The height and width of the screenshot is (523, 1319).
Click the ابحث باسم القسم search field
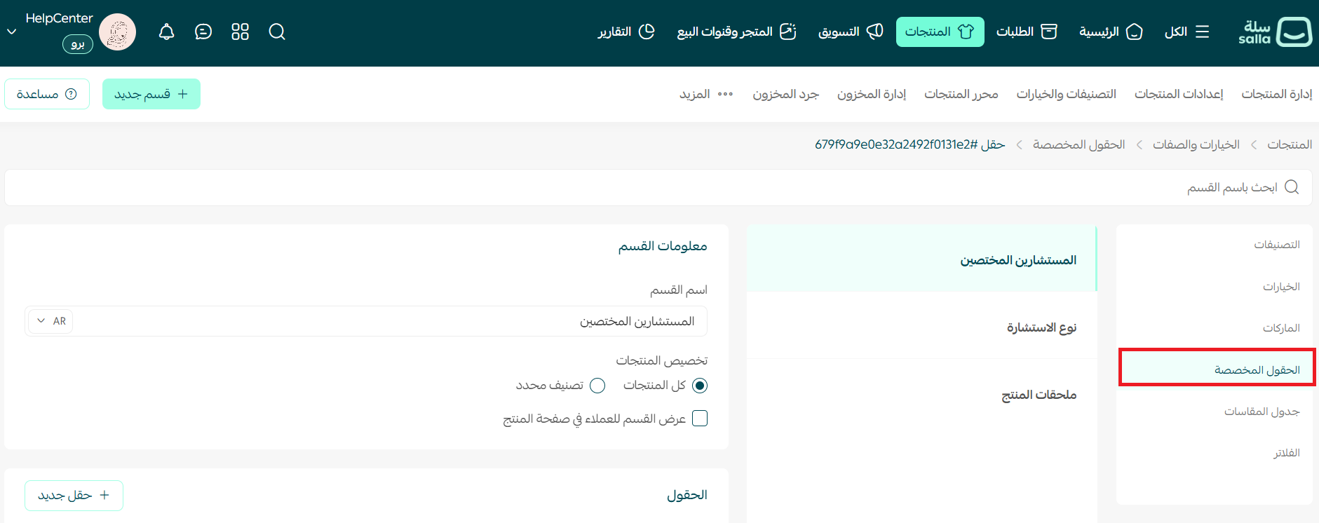(659, 187)
